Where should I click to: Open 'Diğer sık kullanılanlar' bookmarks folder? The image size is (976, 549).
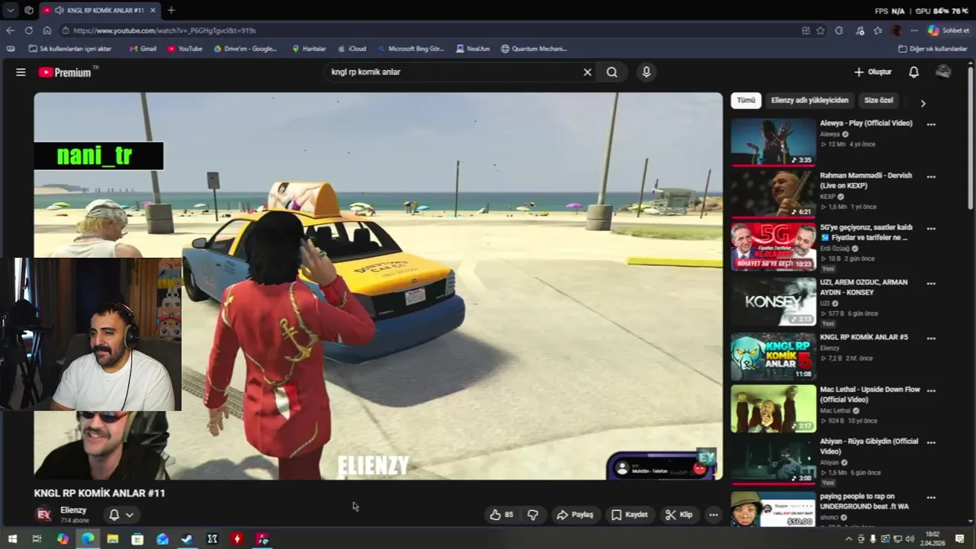[933, 49]
